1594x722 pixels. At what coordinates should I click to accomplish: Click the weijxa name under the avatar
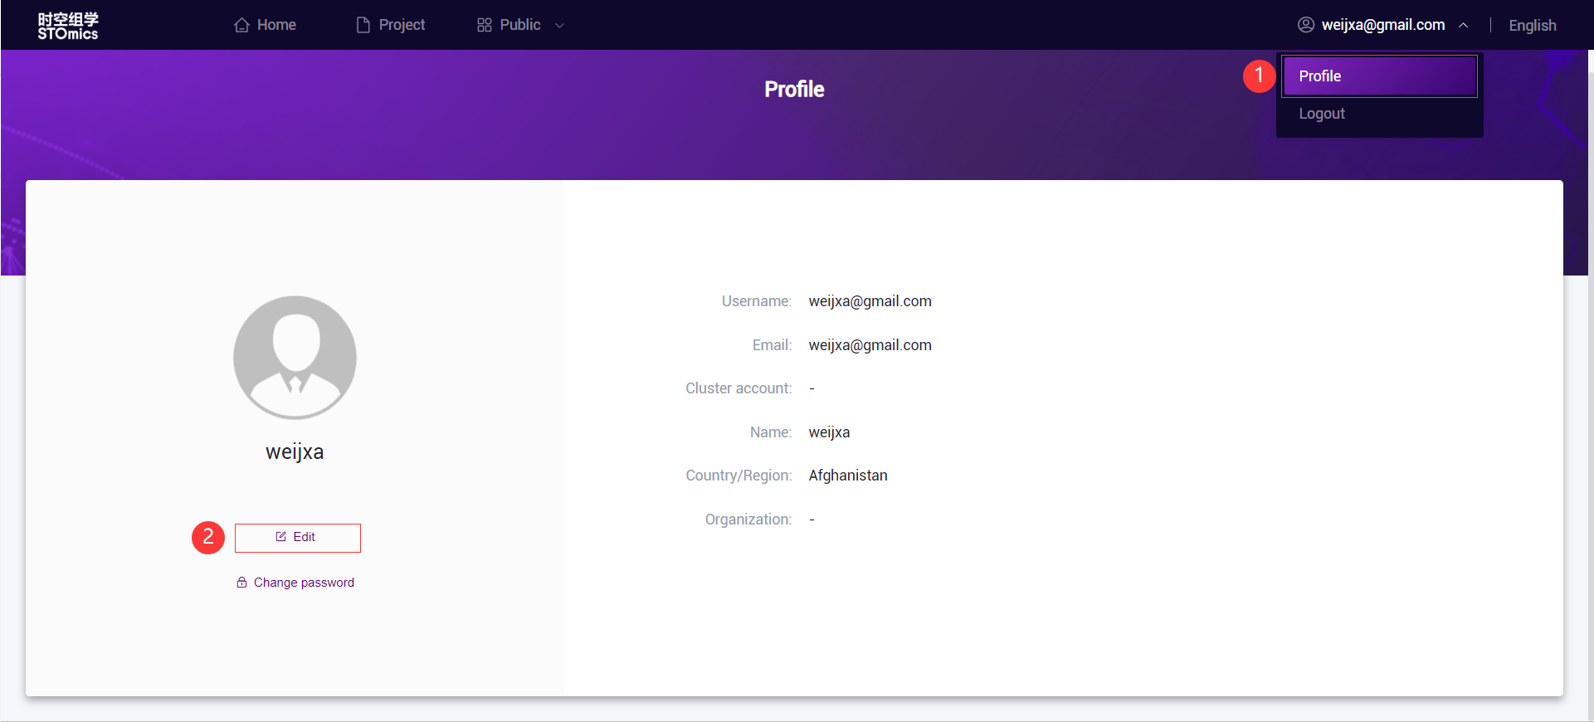295,452
